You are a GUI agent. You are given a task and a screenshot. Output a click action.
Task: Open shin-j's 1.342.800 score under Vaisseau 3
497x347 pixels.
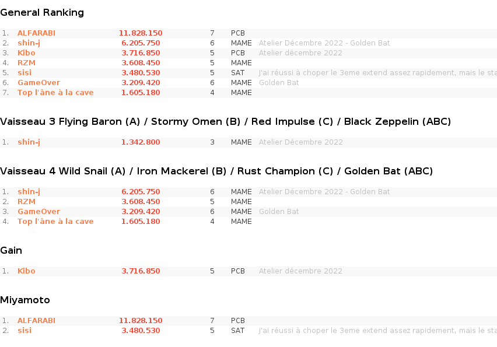click(x=141, y=142)
